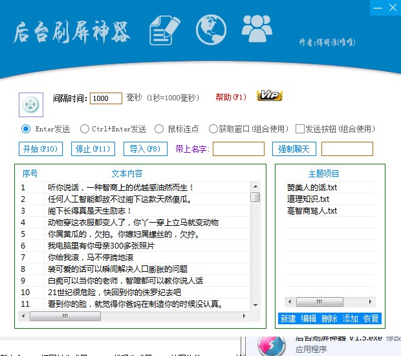The width and height of the screenshot is (401, 356).
Task: Select row 7 你给我滚 text entry
Action: click(x=134, y=258)
